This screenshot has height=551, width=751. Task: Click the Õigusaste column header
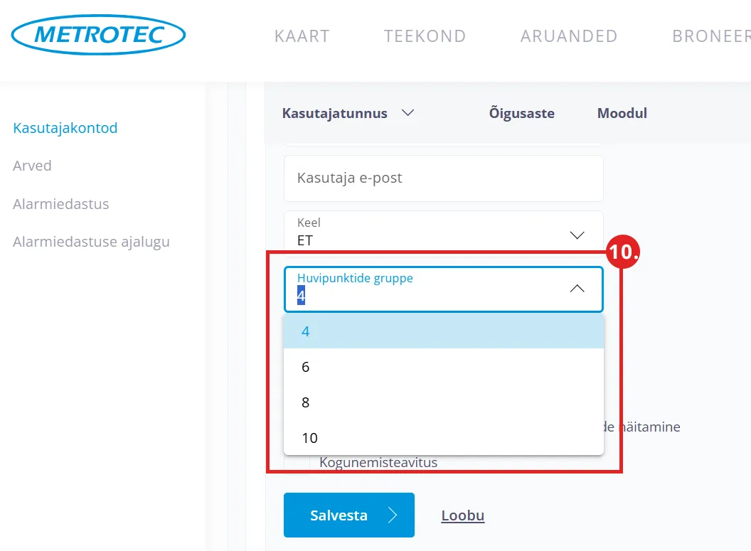522,113
